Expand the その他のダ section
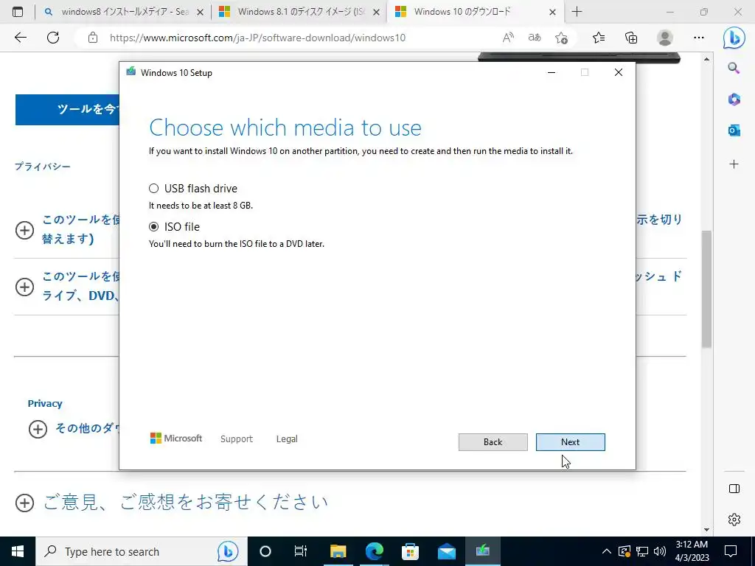The height and width of the screenshot is (566, 755). click(x=38, y=429)
